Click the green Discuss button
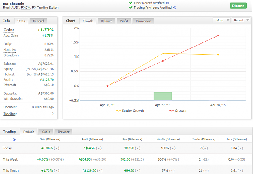Screen dimensions: 253x174 [x=238, y=6]
